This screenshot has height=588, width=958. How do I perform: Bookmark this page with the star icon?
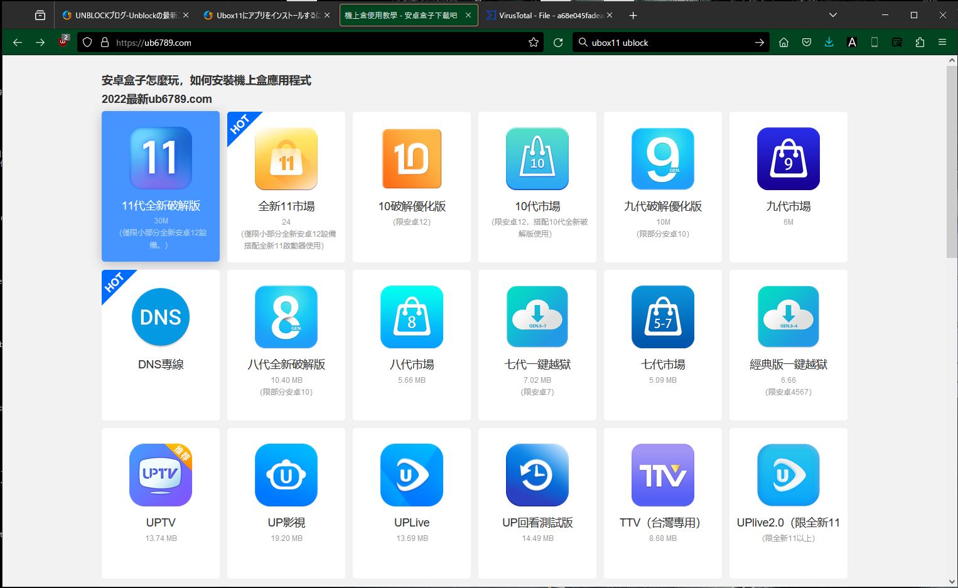[534, 43]
